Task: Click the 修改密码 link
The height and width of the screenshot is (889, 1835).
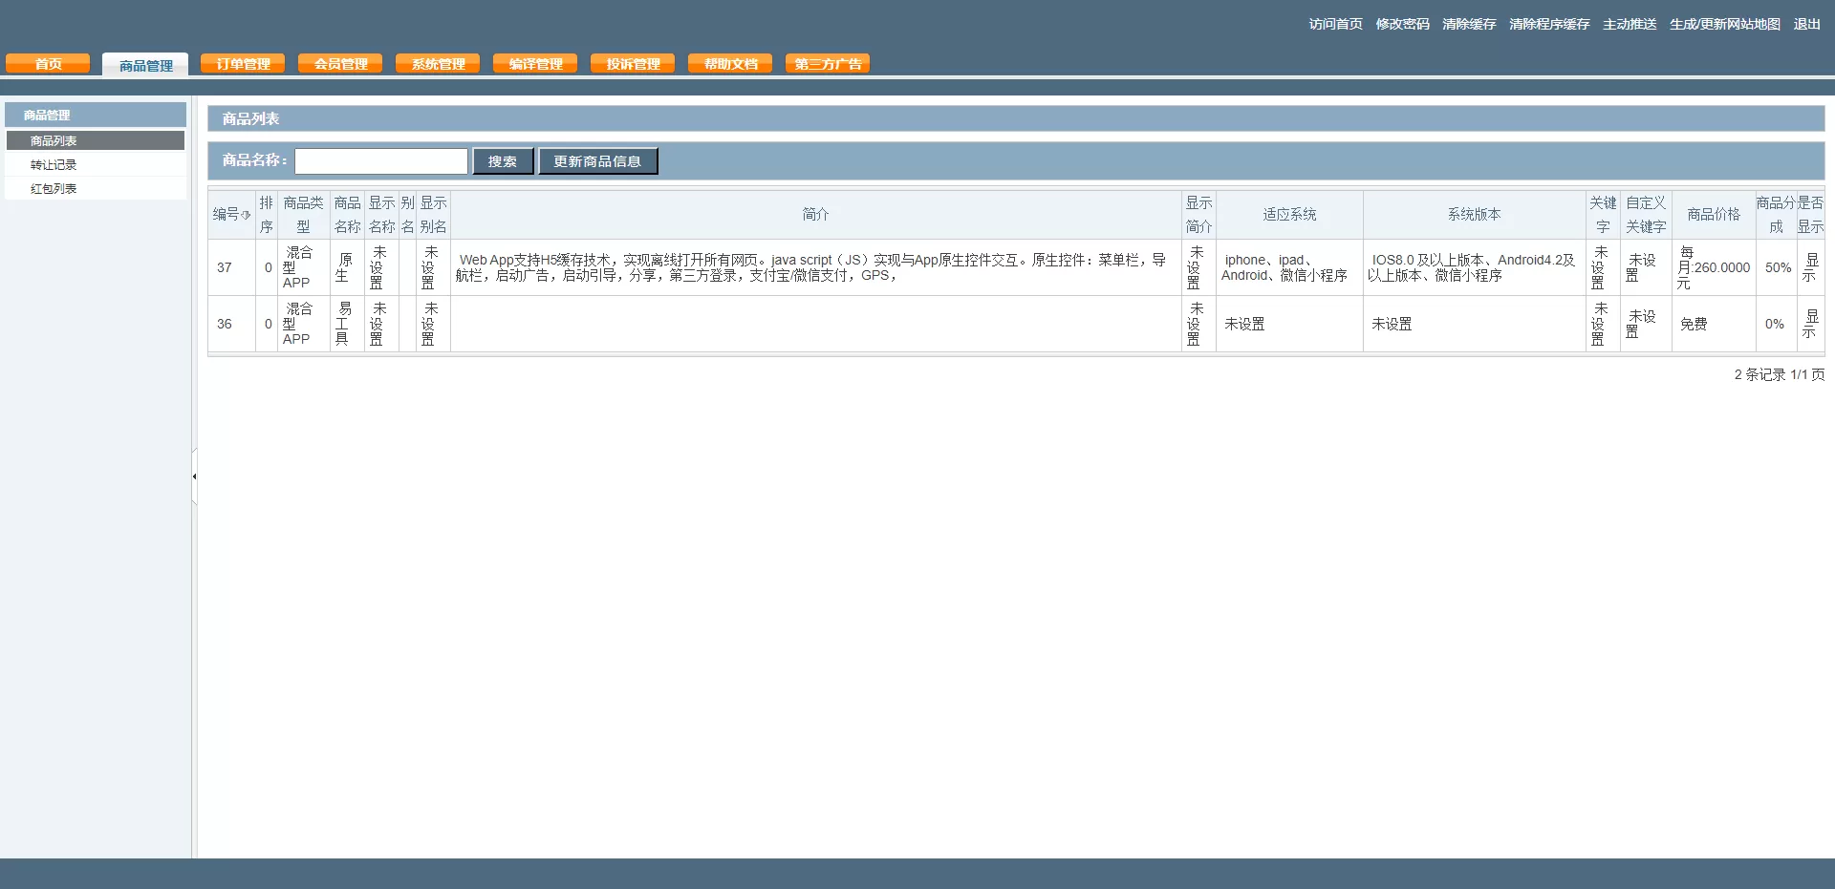Action: [1402, 24]
